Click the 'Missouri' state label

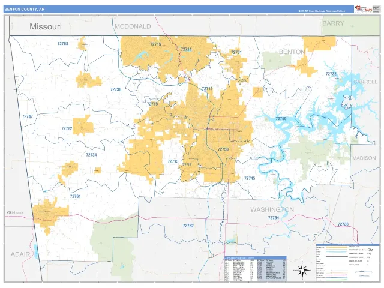coord(46,26)
